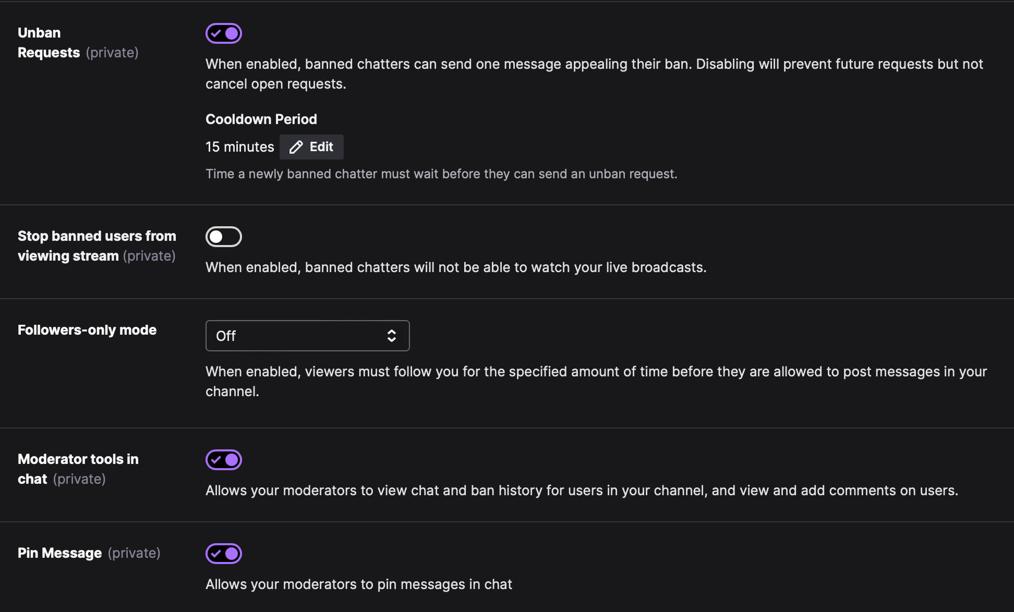The height and width of the screenshot is (612, 1014).
Task: Turn off Moderator tools in chat toggle
Action: coord(224,460)
